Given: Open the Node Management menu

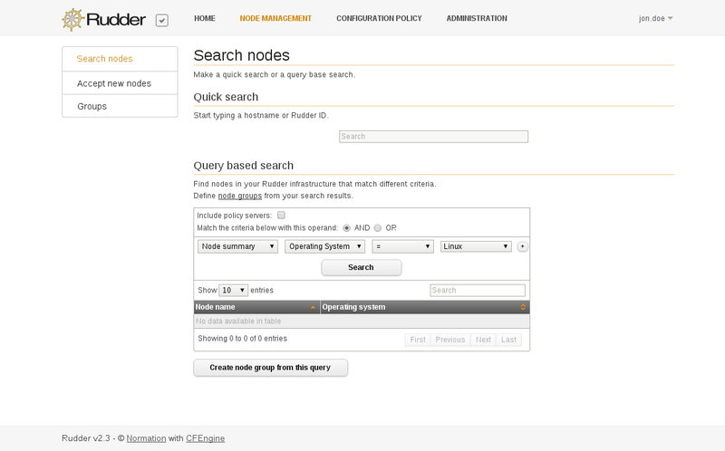Looking at the screenshot, I should tap(275, 18).
